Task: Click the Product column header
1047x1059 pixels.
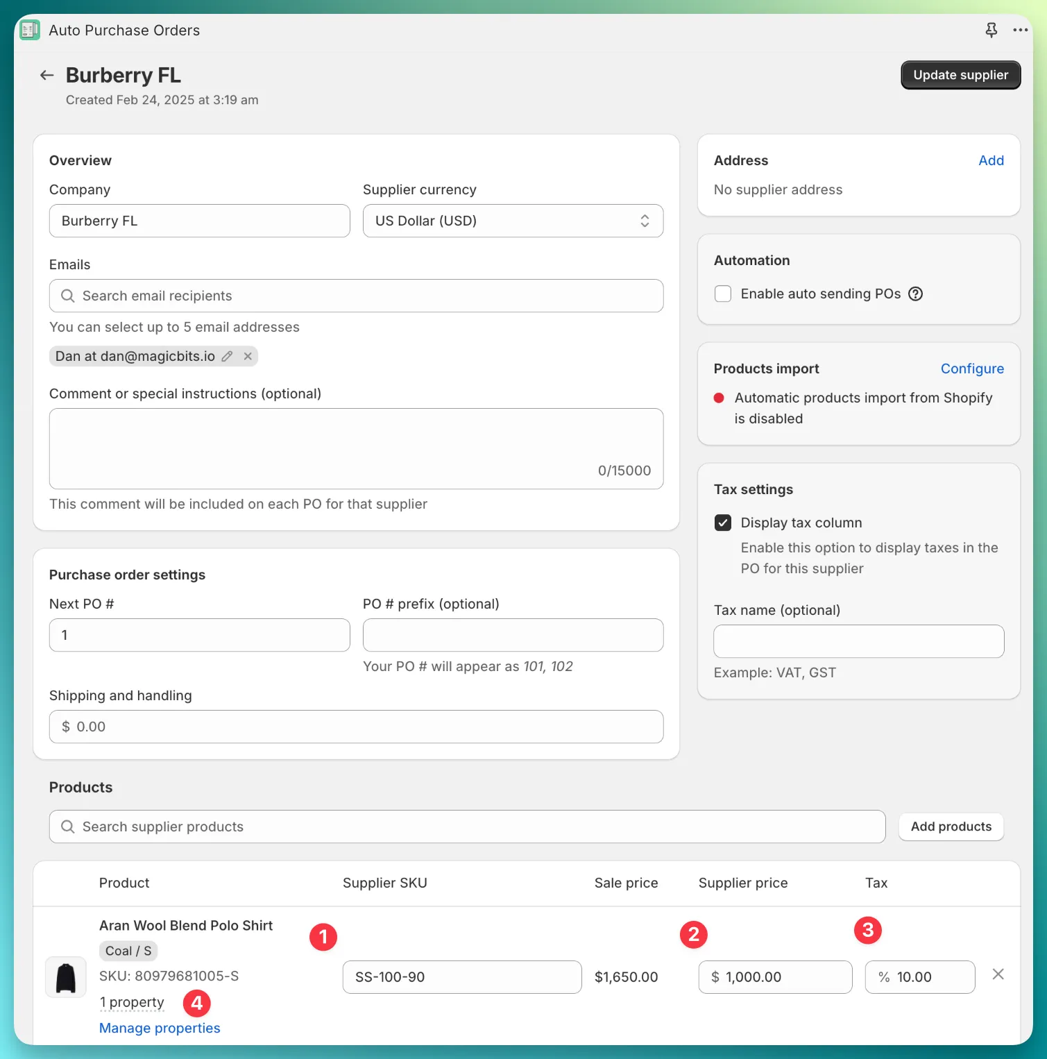Action: [124, 883]
